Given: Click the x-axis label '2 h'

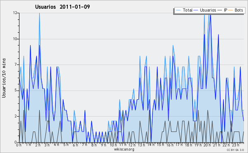Looking at the screenshot, I should (38, 145).
